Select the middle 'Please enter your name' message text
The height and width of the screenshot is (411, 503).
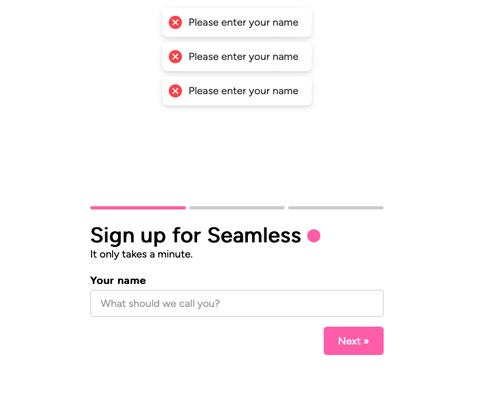click(243, 57)
